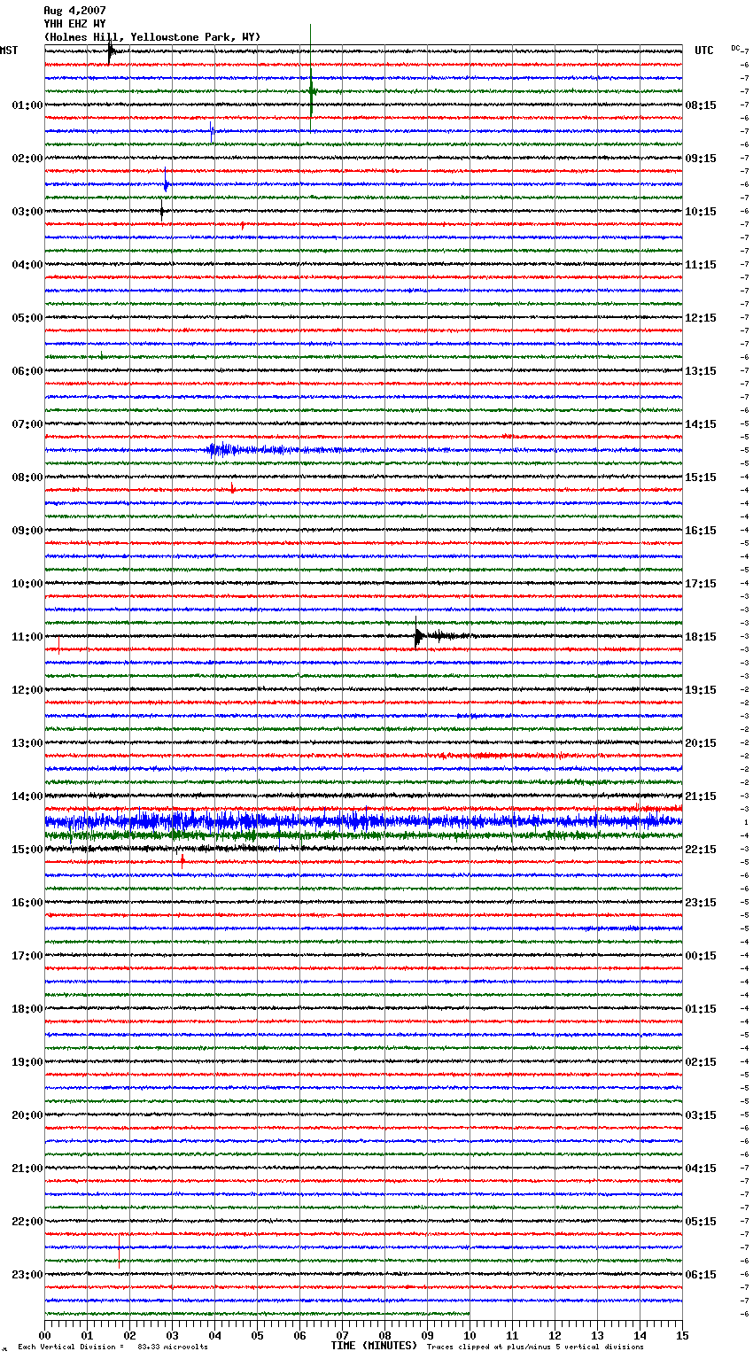The height and width of the screenshot is (1359, 753).
Task: Click the MST '13:00' row label
Action: click(27, 743)
